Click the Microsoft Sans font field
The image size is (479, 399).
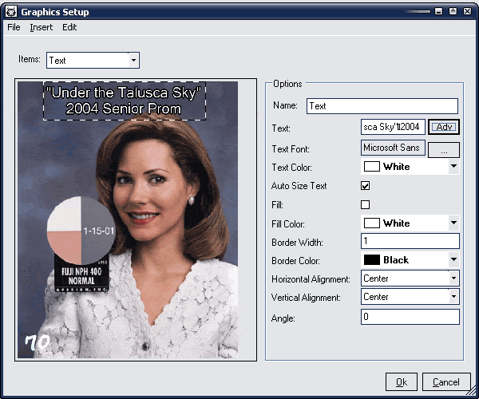point(393,148)
